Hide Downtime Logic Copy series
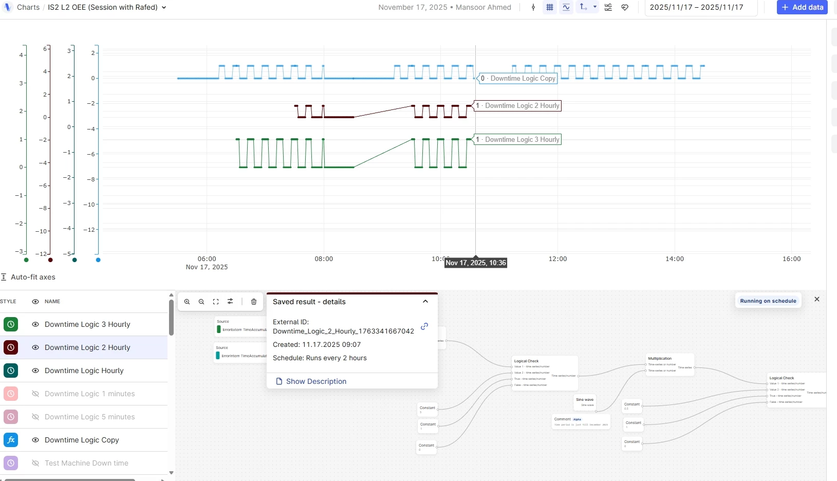This screenshot has width=837, height=481. click(x=35, y=440)
